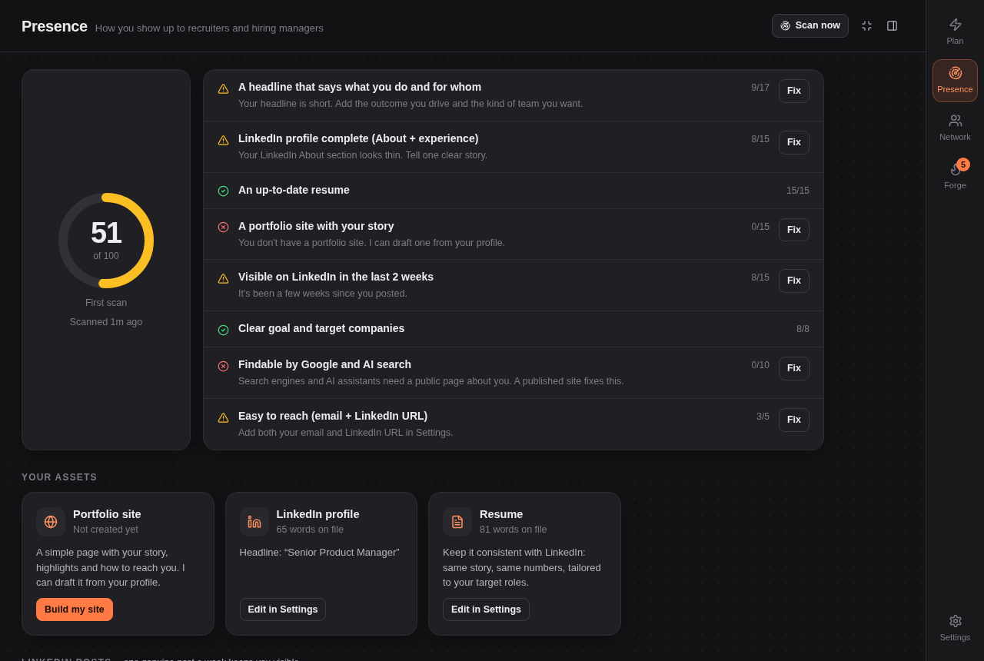Open Settings from the sidebar
Viewport: 984px width, 661px height.
pyautogui.click(x=955, y=628)
